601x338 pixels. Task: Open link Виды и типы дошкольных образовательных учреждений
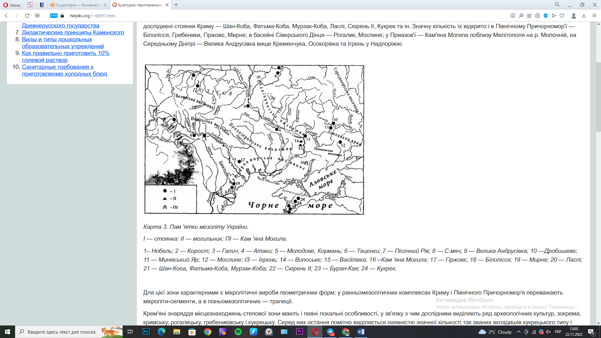pyautogui.click(x=63, y=43)
